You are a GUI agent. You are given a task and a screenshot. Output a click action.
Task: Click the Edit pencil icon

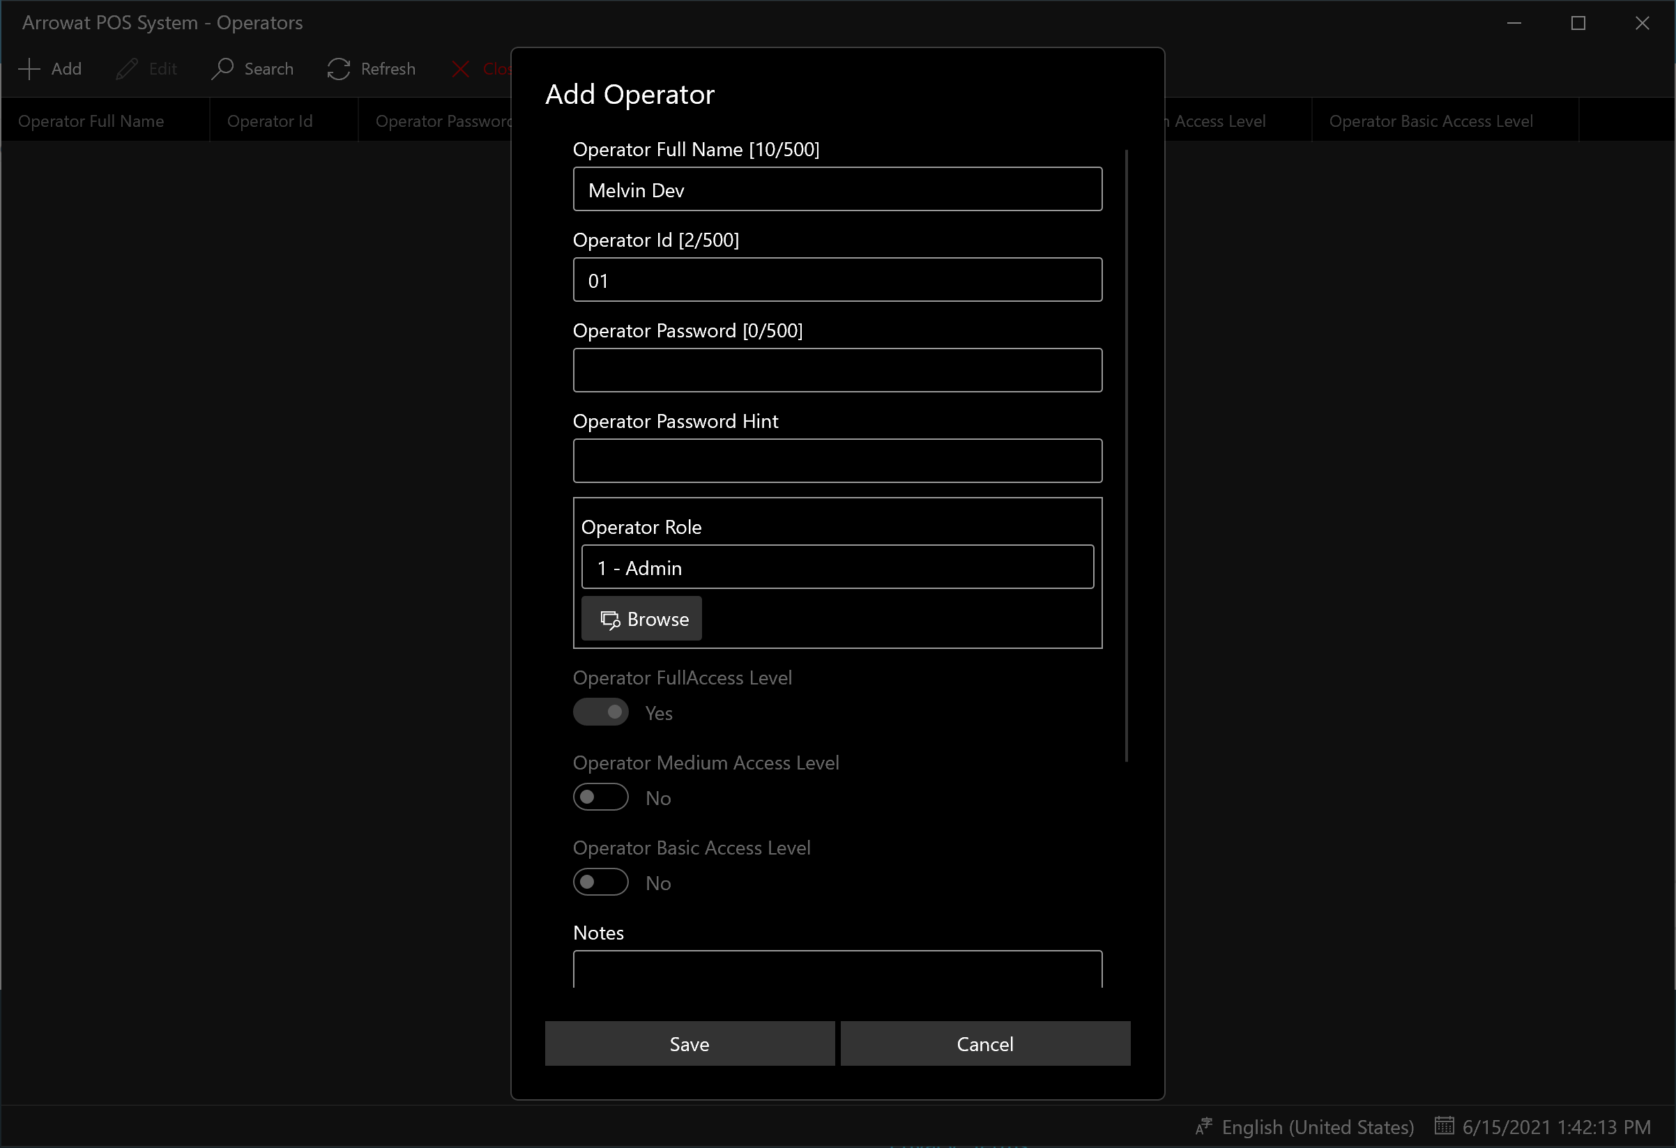127,69
